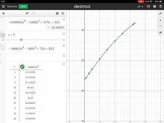Reset graph to home view
The image size is (164, 123).
point(160,32)
